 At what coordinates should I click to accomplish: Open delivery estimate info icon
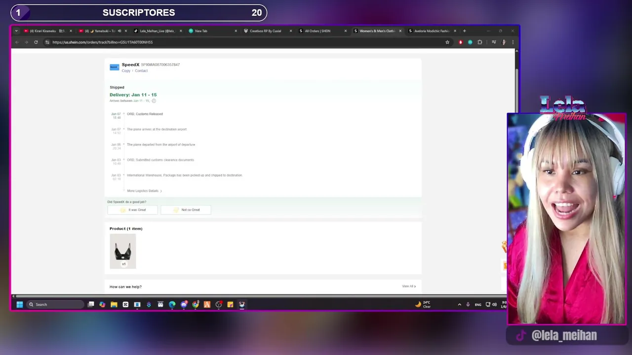[x=154, y=101]
